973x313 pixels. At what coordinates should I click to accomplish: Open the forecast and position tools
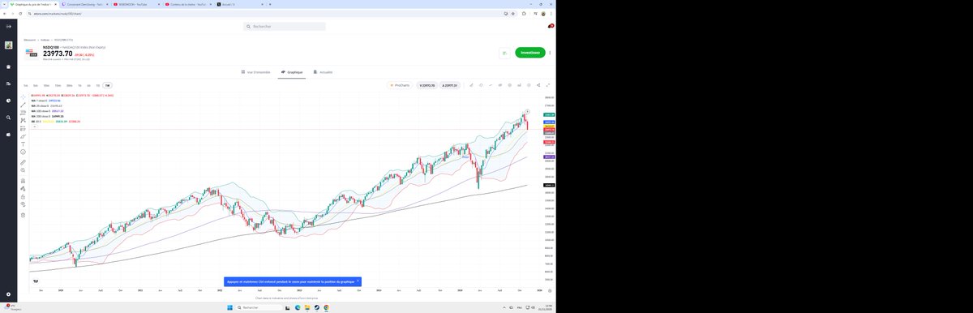click(23, 128)
